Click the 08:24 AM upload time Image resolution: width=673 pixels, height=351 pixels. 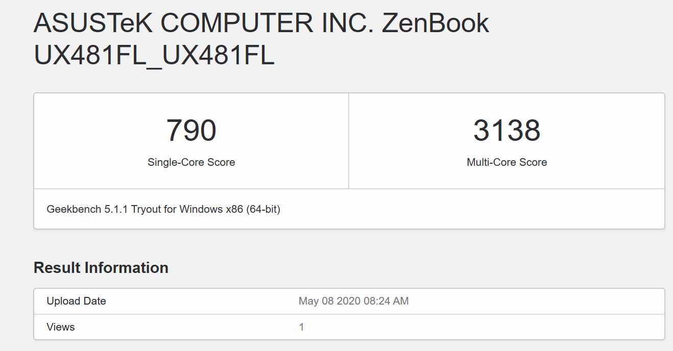(x=386, y=301)
